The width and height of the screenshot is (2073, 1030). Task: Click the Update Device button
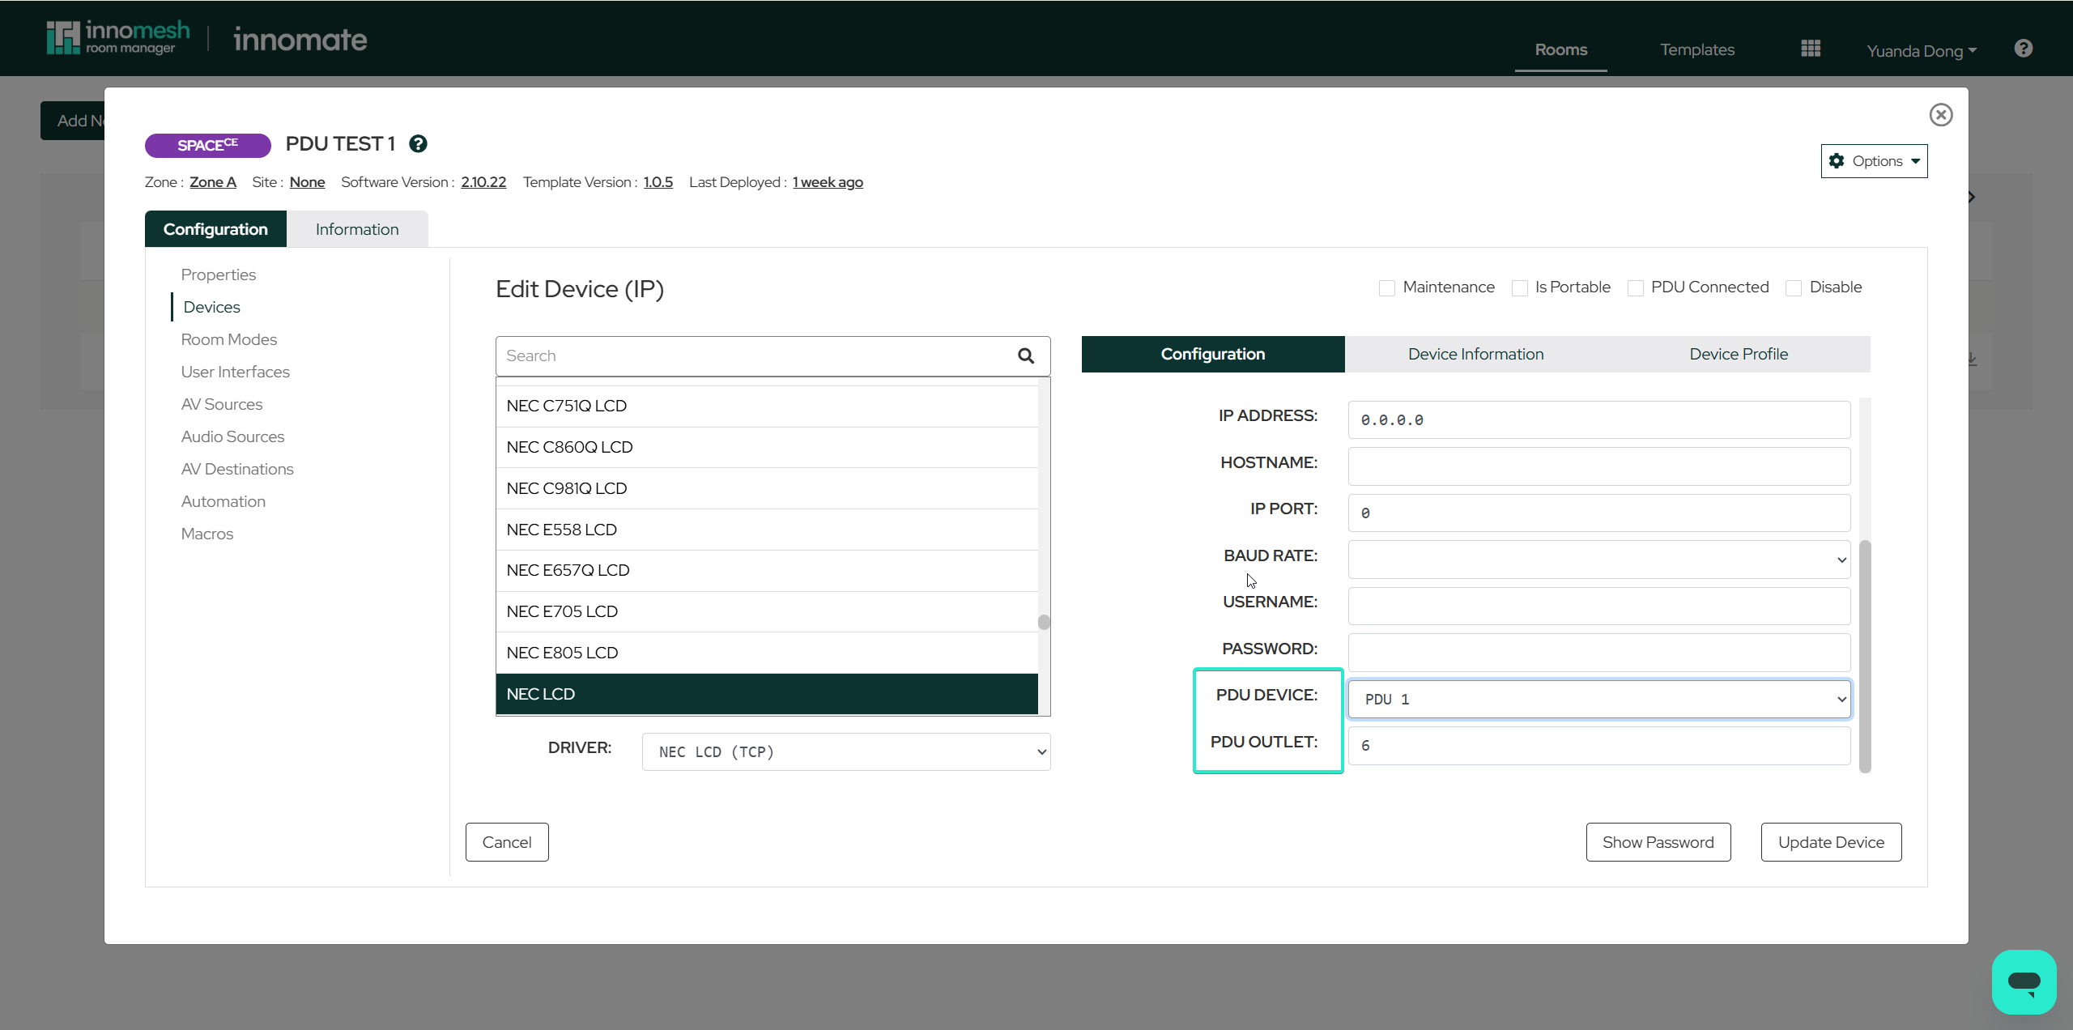[1831, 842]
